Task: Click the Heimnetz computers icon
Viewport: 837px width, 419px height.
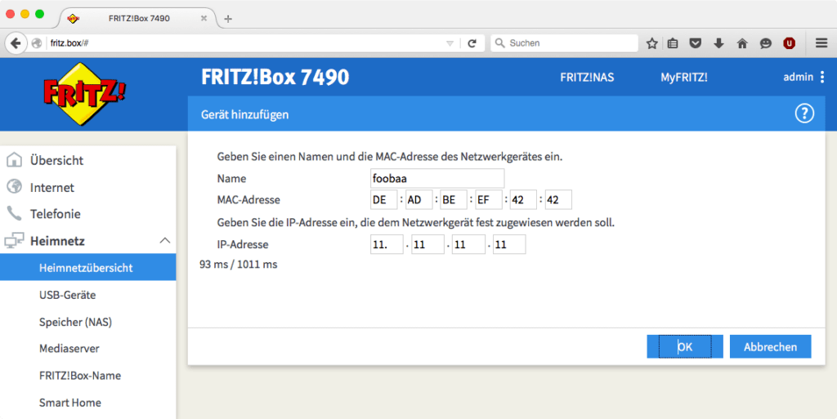Action: click(15, 240)
